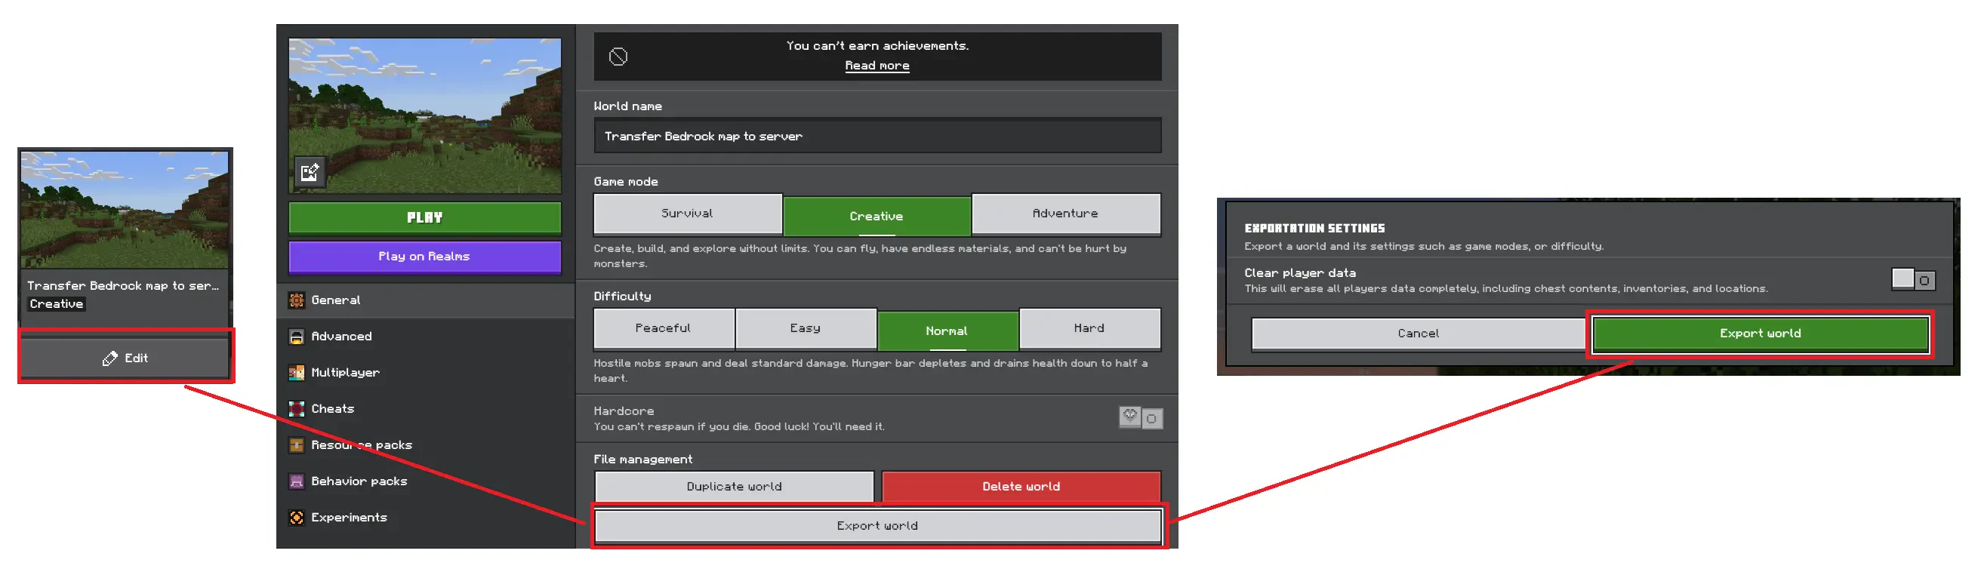Open the Resource packs tab

[426, 445]
